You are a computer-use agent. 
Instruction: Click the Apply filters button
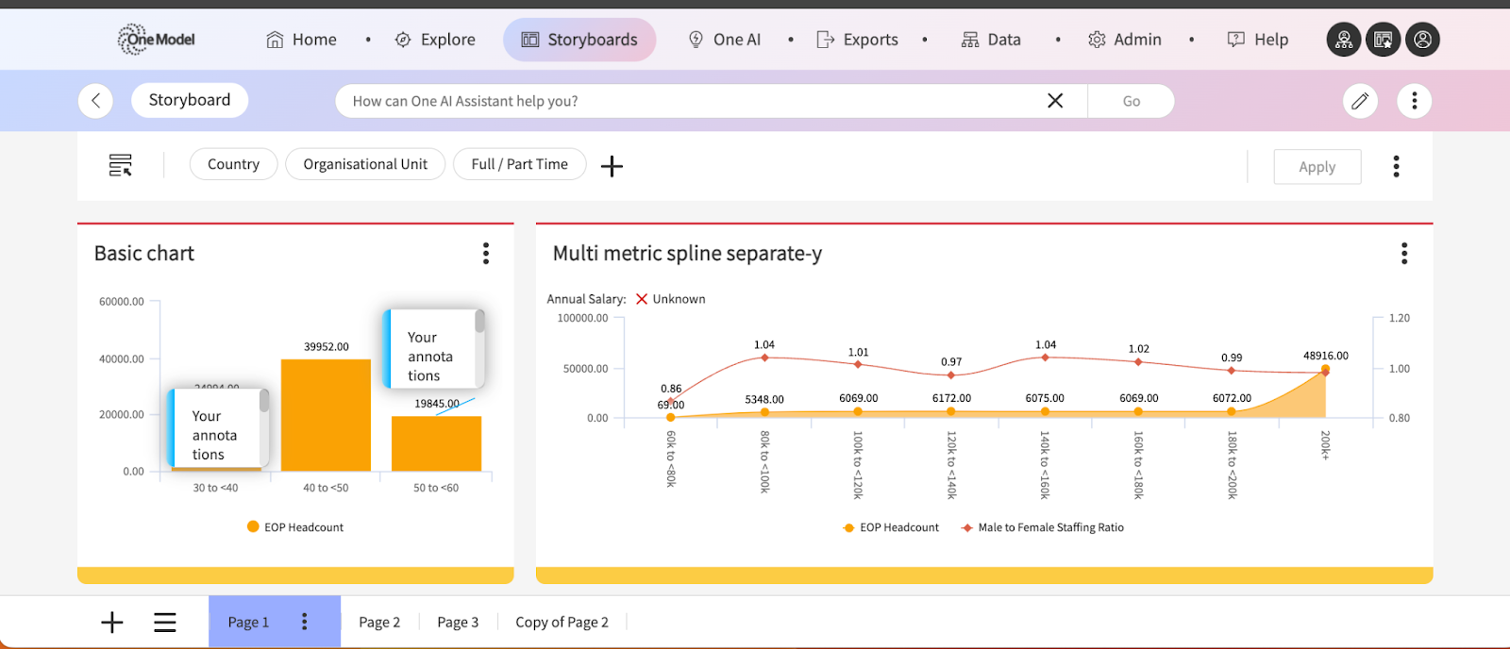[1317, 167]
